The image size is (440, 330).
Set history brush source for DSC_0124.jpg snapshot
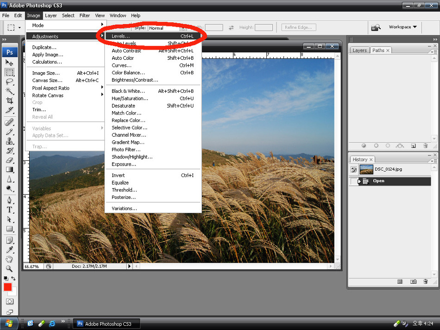(x=354, y=170)
